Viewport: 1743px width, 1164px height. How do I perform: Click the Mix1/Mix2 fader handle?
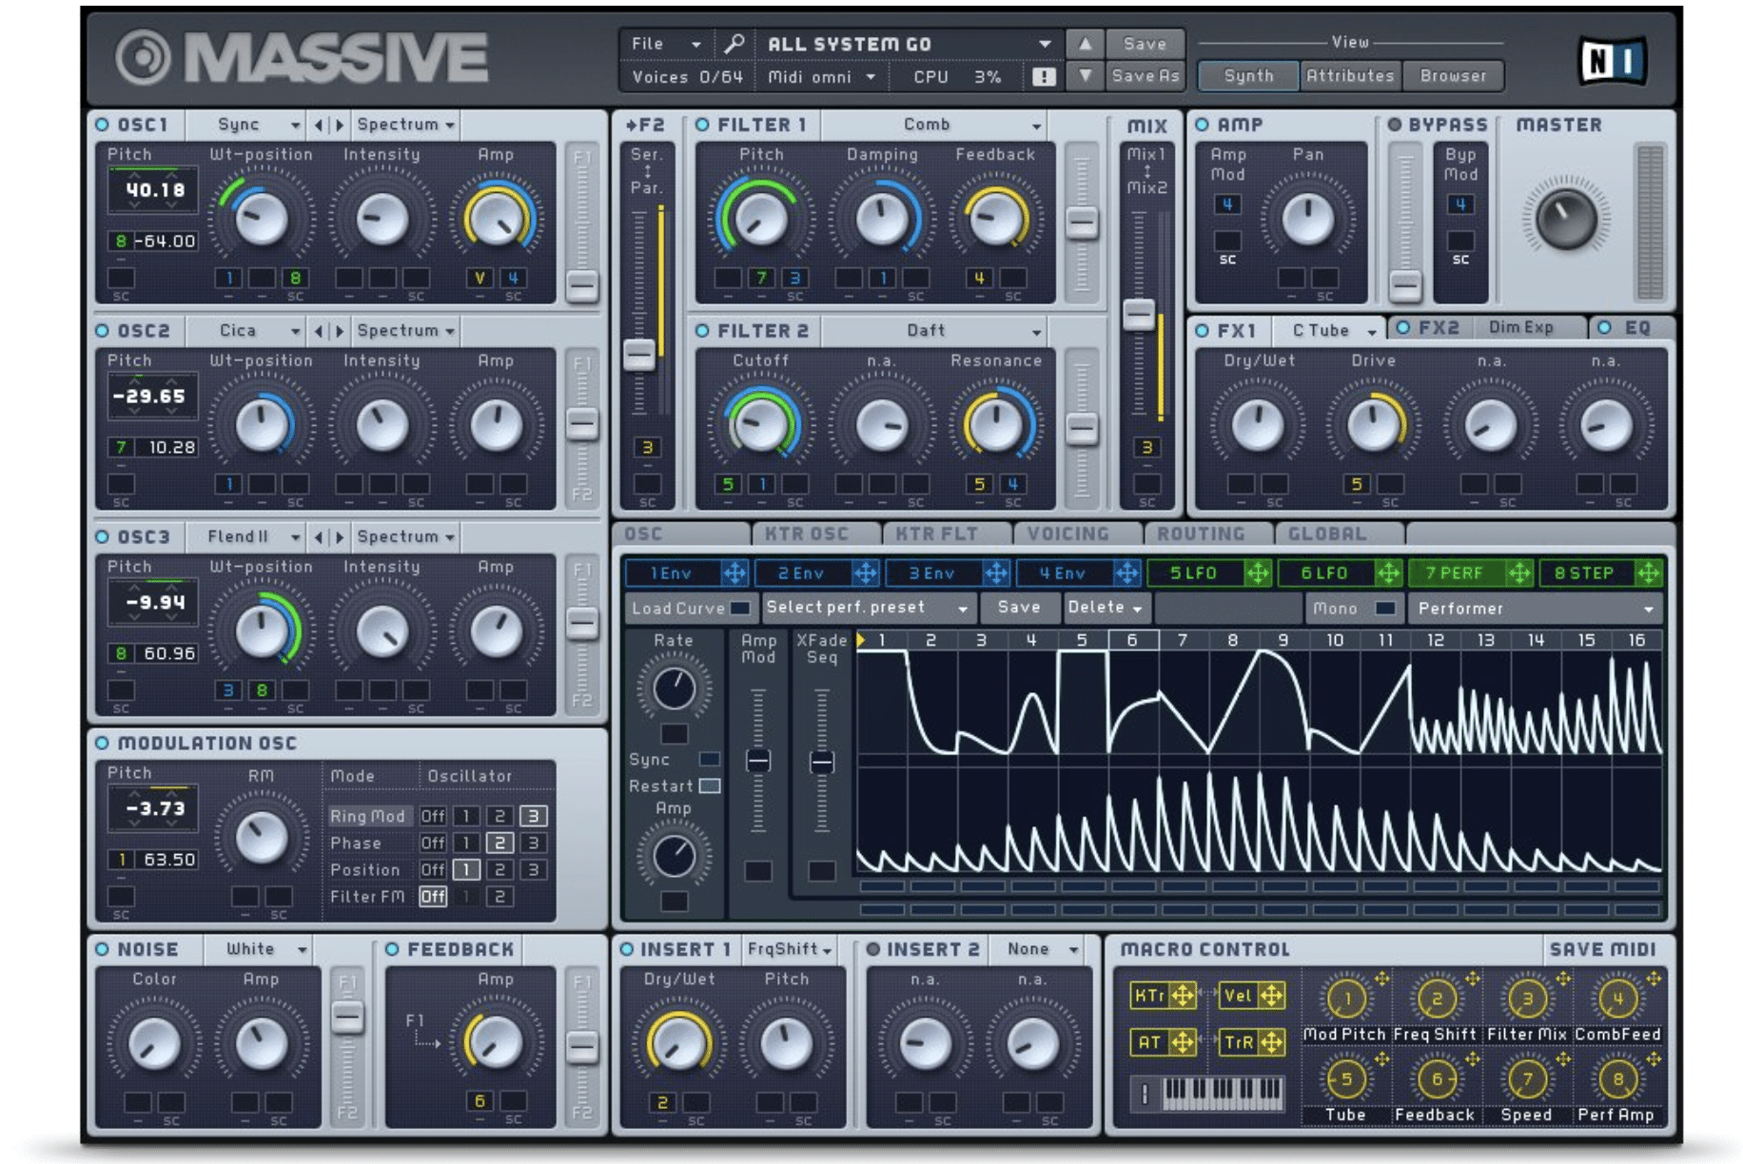point(1139,315)
